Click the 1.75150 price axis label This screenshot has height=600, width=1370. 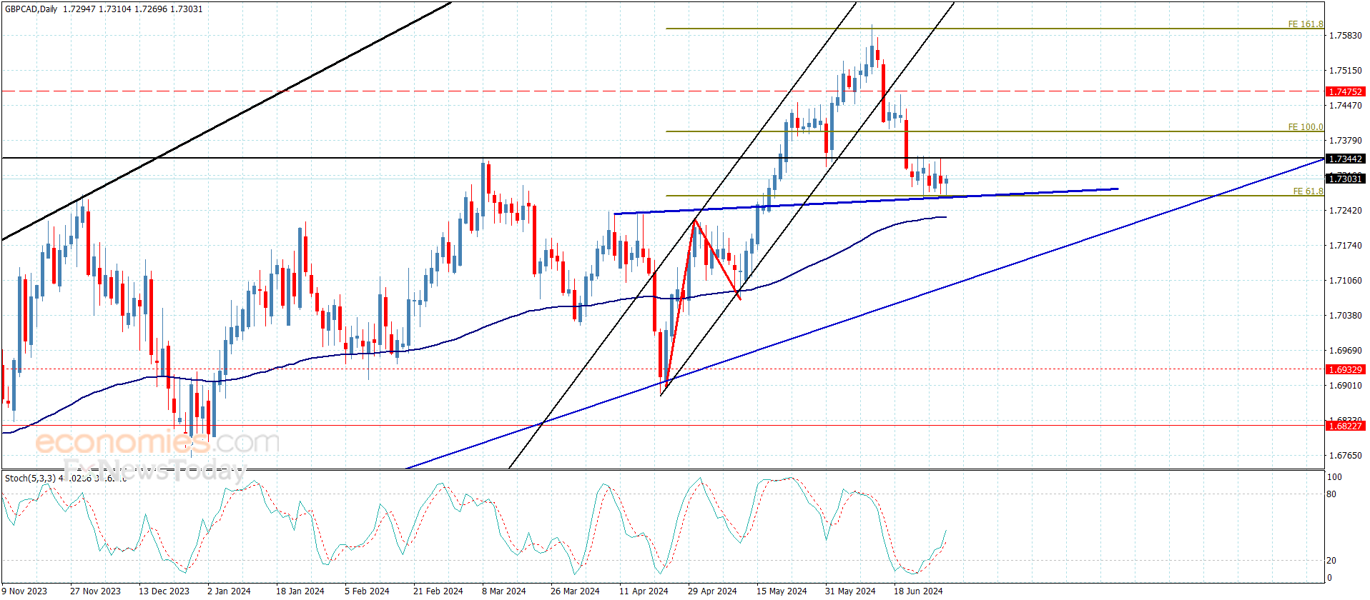1345,71
